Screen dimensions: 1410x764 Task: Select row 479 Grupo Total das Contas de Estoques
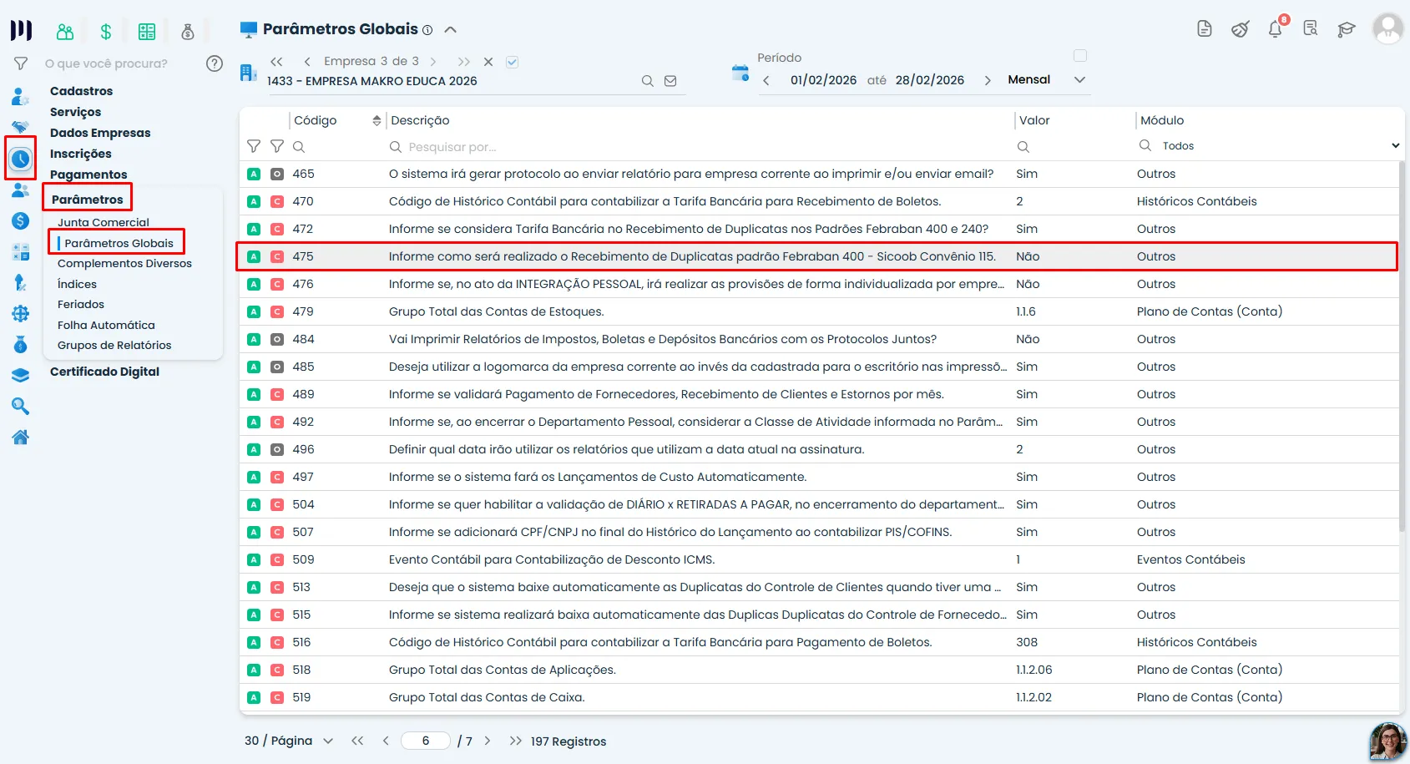819,311
